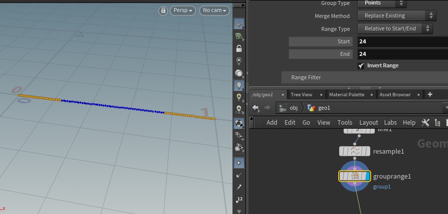Select the high quality lighting with shadows icon
Viewport: 448px width, 214px height.
click(239, 109)
